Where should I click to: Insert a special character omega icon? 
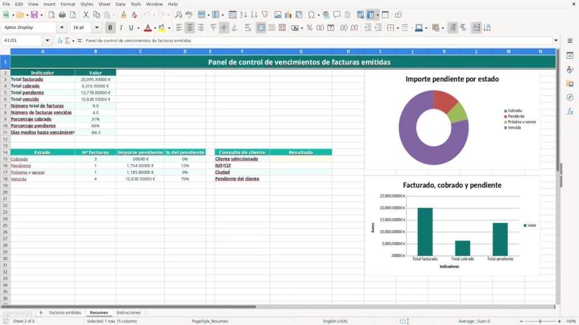[312, 15]
